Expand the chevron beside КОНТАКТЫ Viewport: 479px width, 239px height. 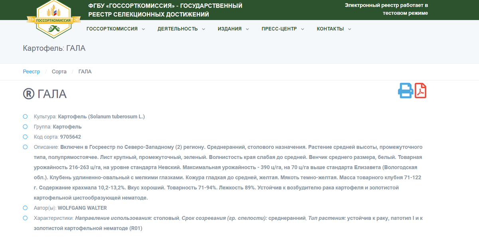point(349,29)
